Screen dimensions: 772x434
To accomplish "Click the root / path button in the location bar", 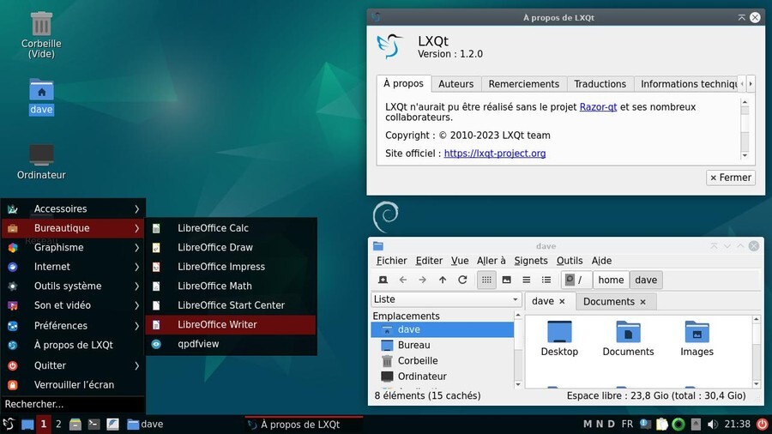I will click(x=576, y=280).
